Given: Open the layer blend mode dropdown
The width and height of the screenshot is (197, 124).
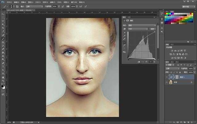Looking at the screenshot, I should coord(172,68).
